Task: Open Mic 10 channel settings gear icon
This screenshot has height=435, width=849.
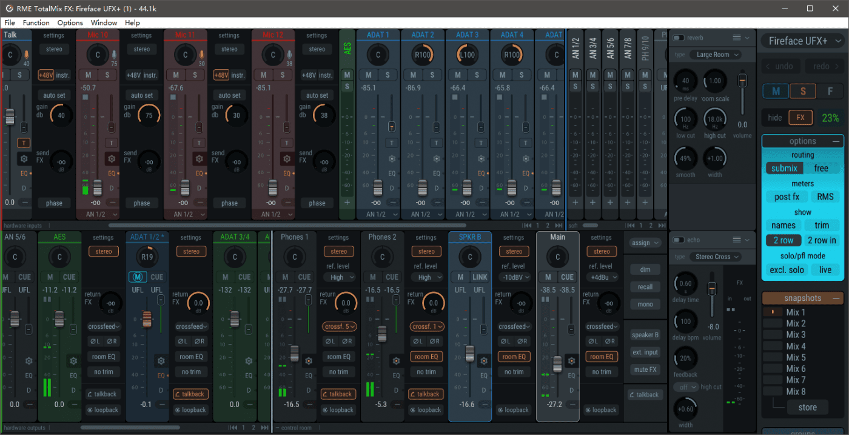Action: (112, 159)
